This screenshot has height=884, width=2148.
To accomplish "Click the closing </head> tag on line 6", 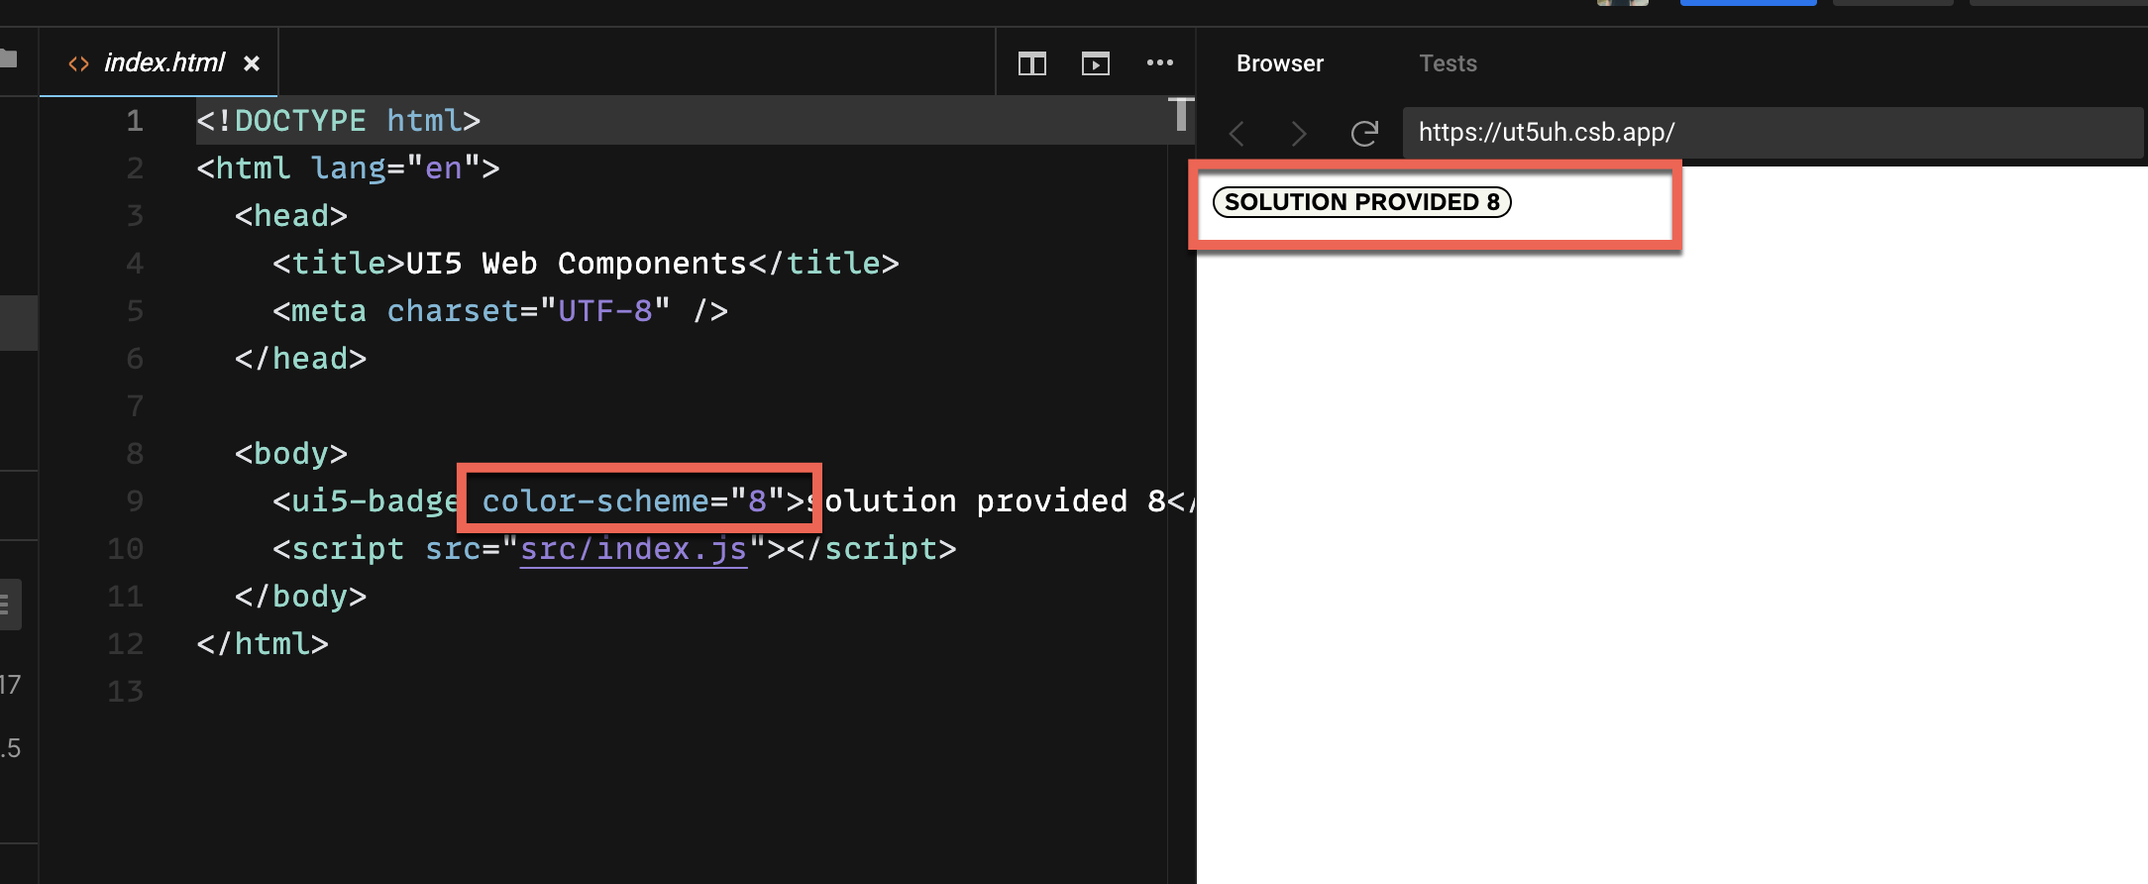I will (300, 359).
